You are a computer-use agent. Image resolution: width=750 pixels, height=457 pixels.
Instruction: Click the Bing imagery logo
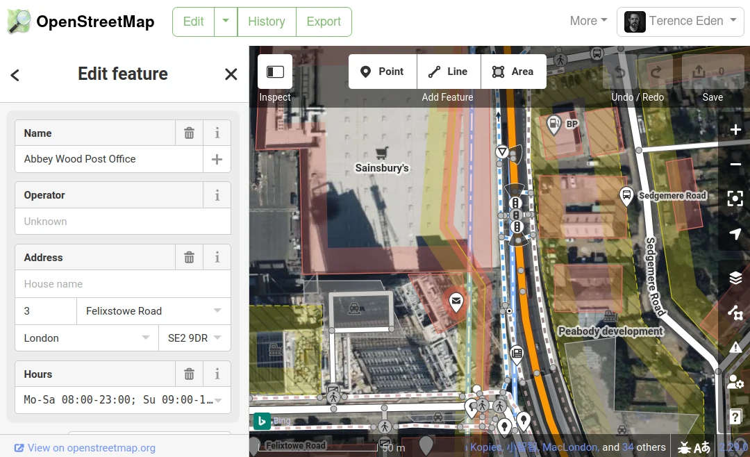click(x=262, y=421)
